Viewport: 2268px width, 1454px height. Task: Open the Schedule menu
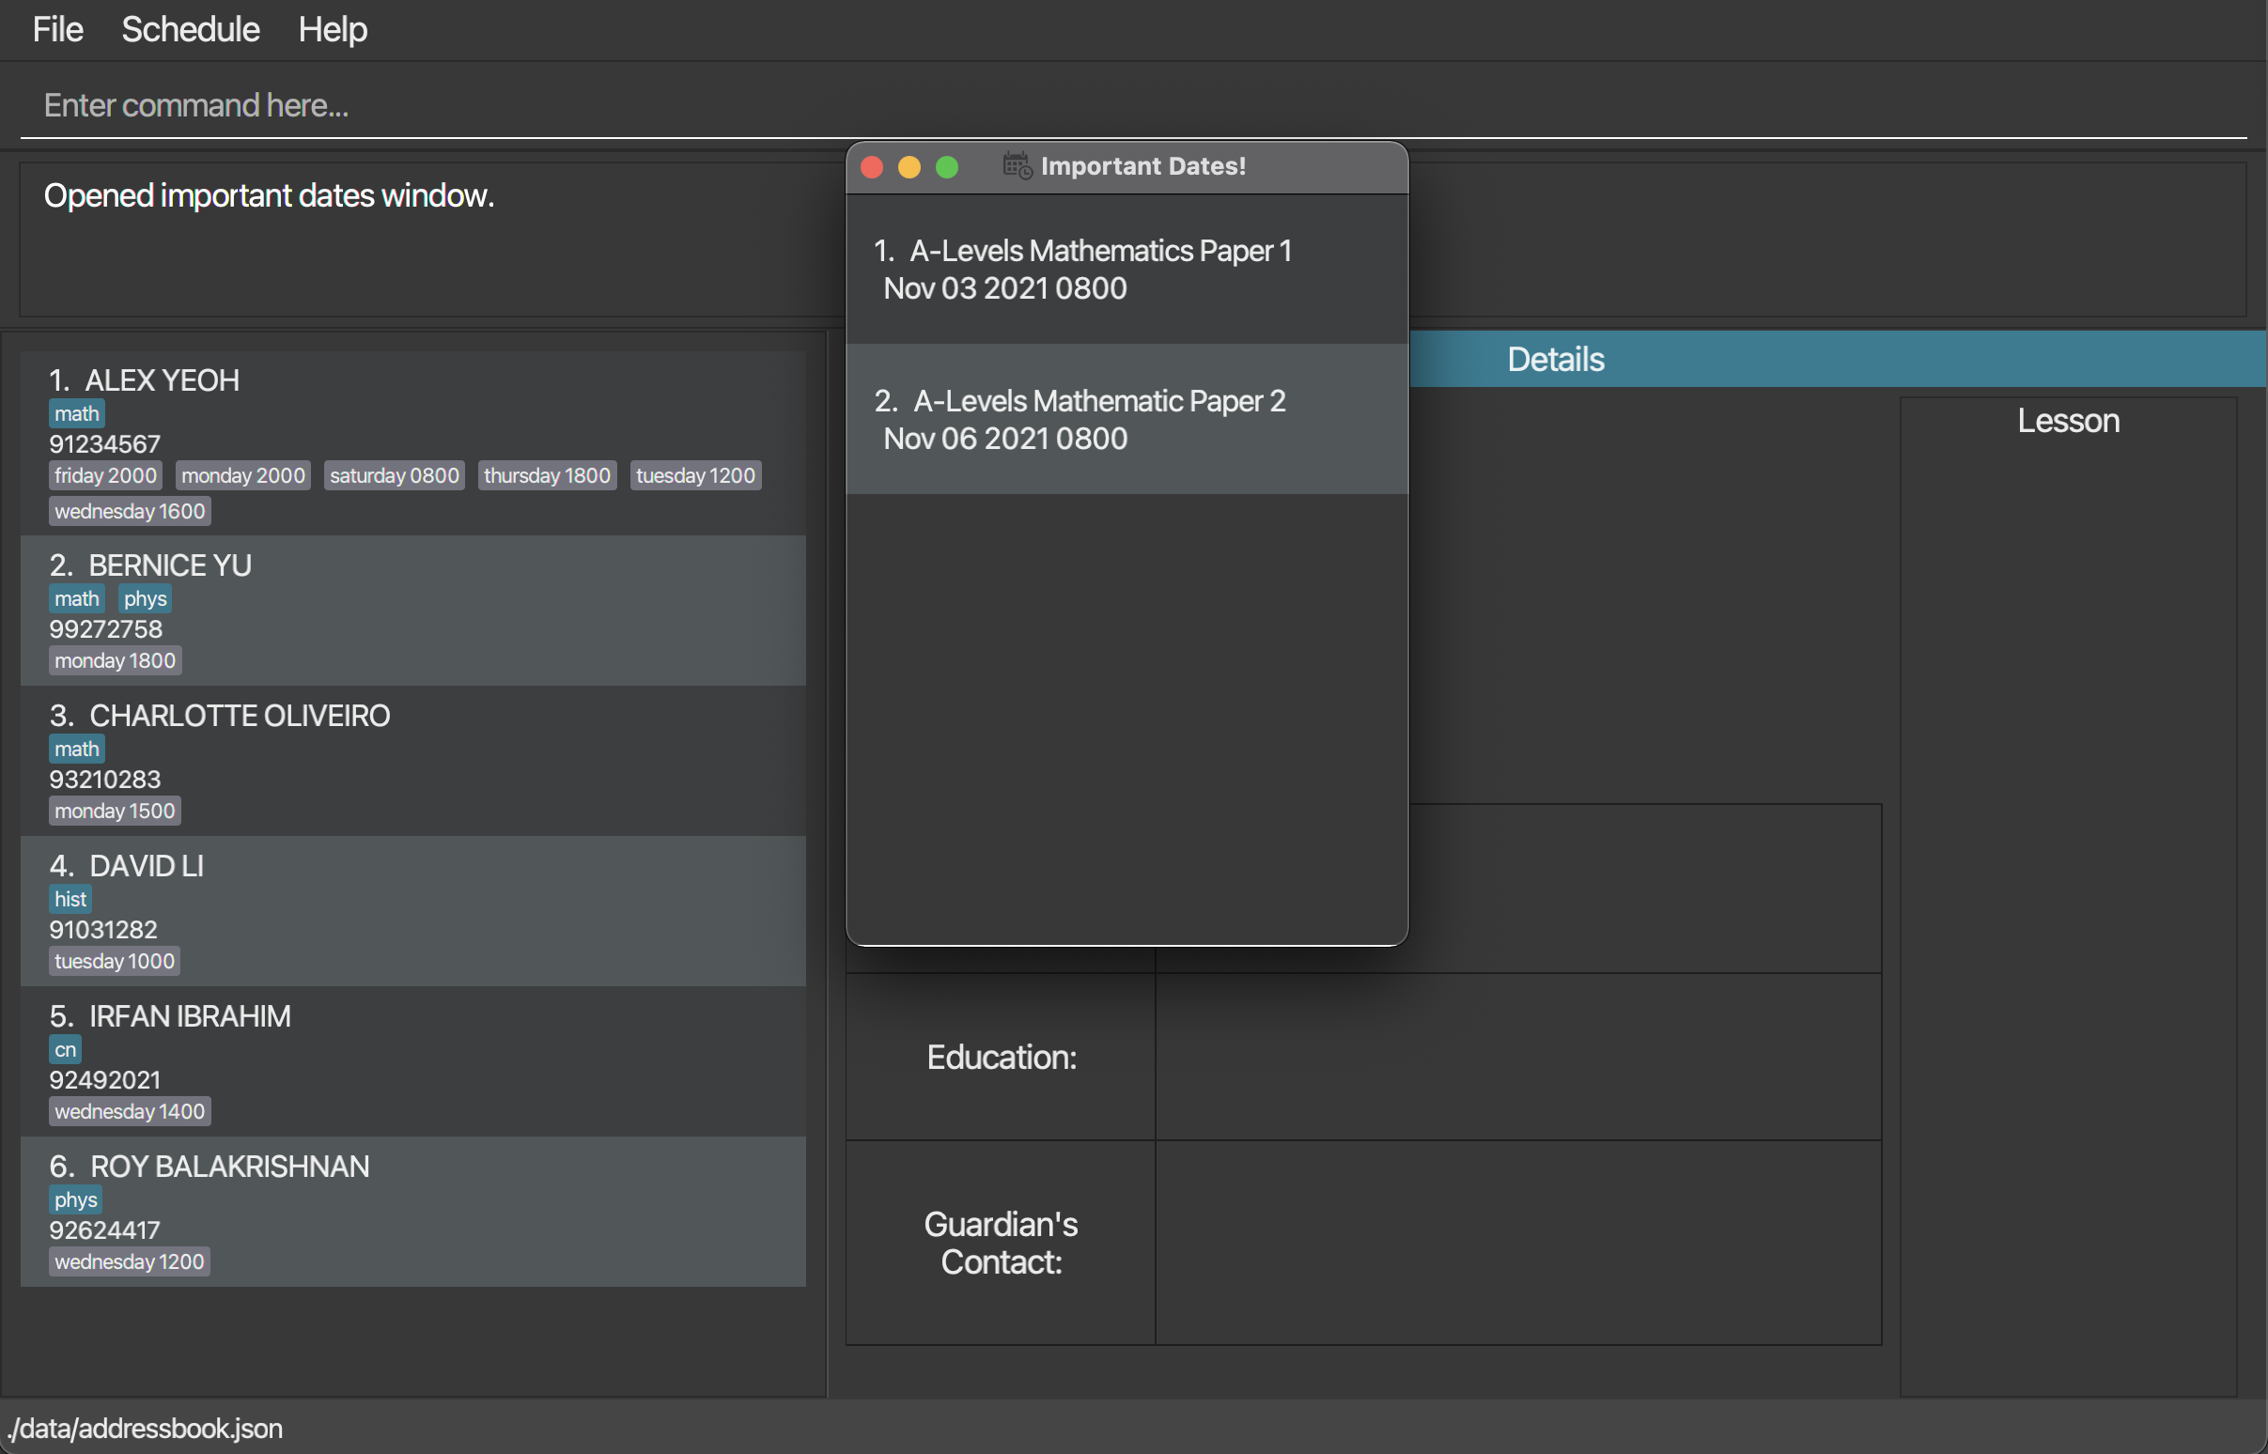pos(190,29)
